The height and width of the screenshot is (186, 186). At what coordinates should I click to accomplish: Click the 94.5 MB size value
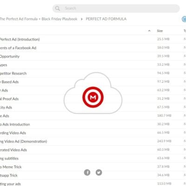coord(163,73)
